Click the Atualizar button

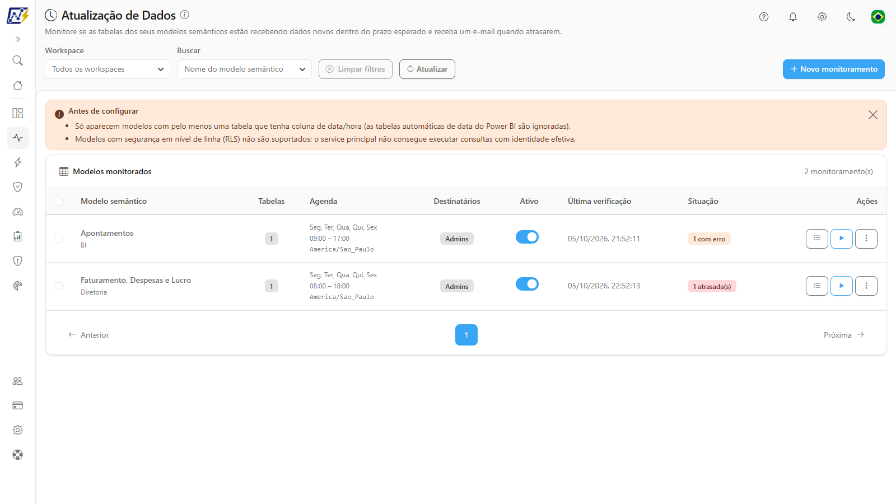(x=427, y=69)
